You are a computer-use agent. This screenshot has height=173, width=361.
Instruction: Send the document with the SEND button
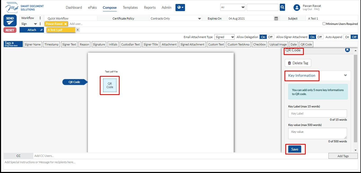coord(10,21)
